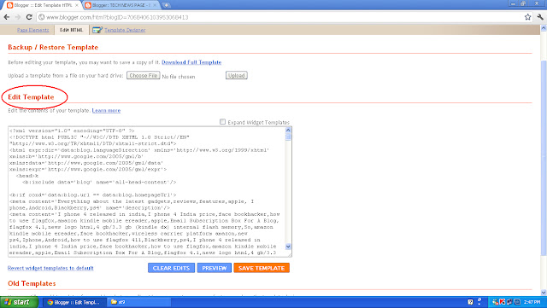Reload the page with the refresh icon

tap(29, 17)
